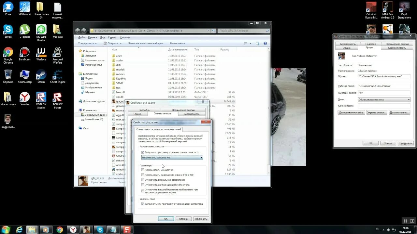Enable the 256 colors option
Screen dimensions: 417x234
pos(143,170)
